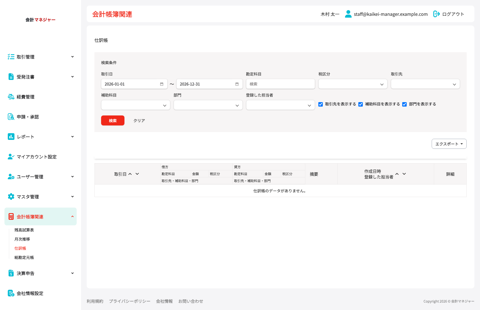Click the 木村 太一 user name

point(330,14)
